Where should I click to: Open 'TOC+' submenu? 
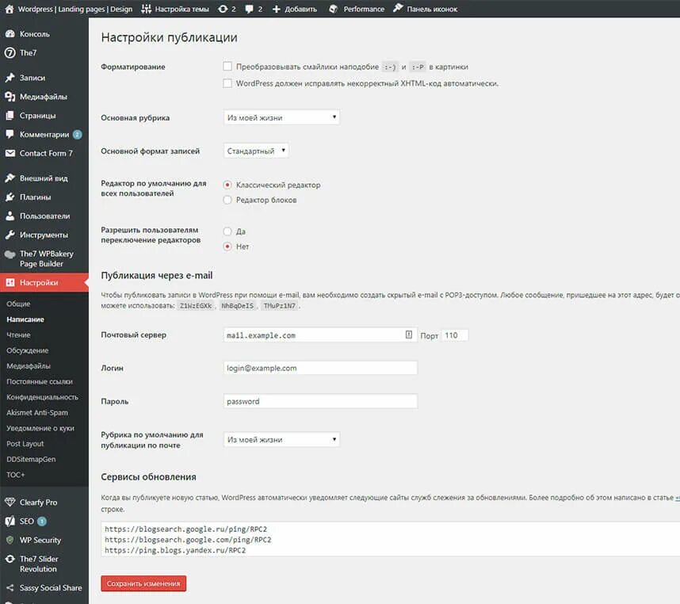coord(16,475)
